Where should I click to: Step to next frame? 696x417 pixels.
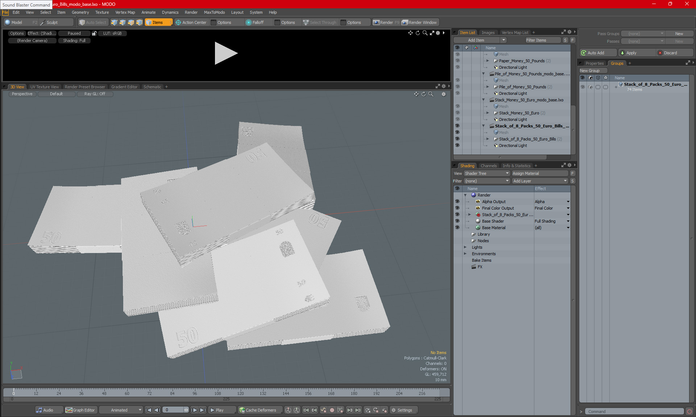point(194,410)
